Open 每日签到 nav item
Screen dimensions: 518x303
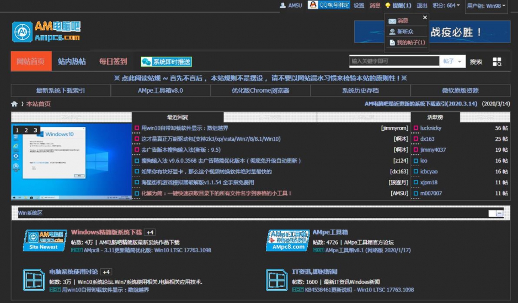pos(113,61)
